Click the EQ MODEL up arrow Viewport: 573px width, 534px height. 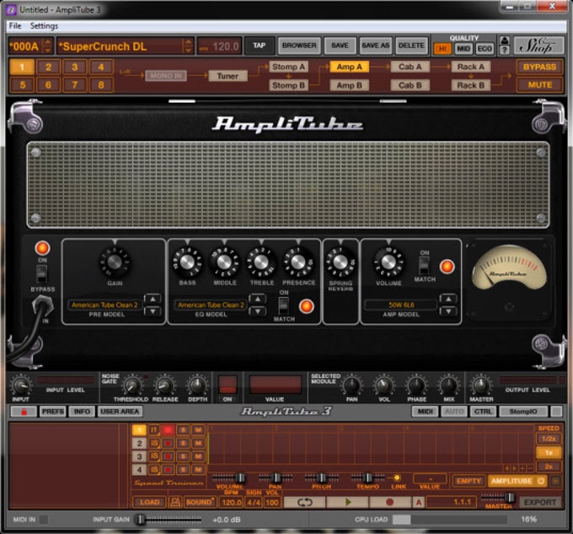[258, 299]
